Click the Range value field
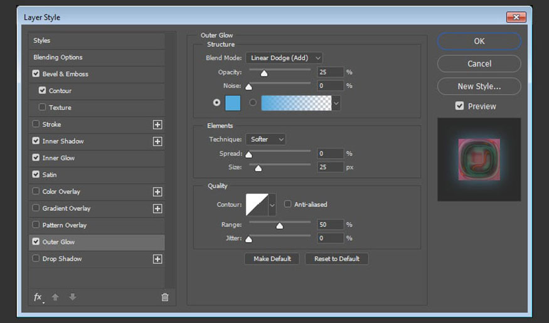This screenshot has width=549, height=323. coord(330,225)
